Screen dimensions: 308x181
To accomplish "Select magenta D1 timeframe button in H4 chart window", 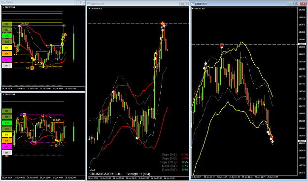I will (7, 146).
